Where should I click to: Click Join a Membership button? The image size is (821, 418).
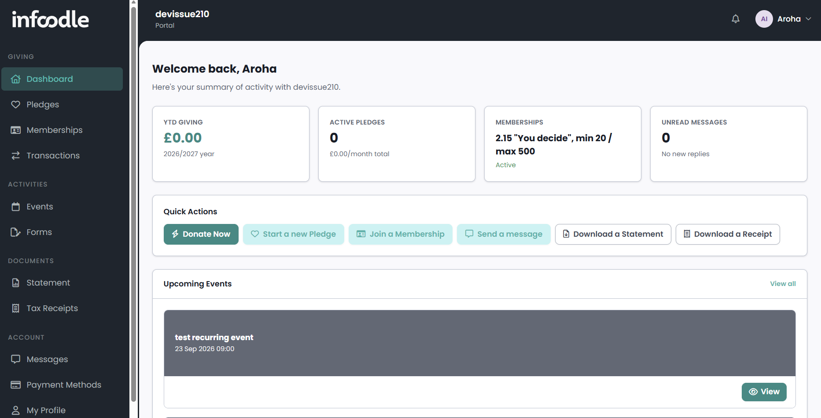401,234
